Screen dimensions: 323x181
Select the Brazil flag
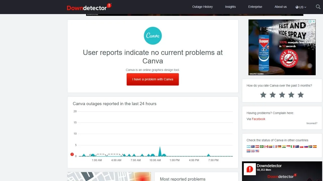click(262, 147)
